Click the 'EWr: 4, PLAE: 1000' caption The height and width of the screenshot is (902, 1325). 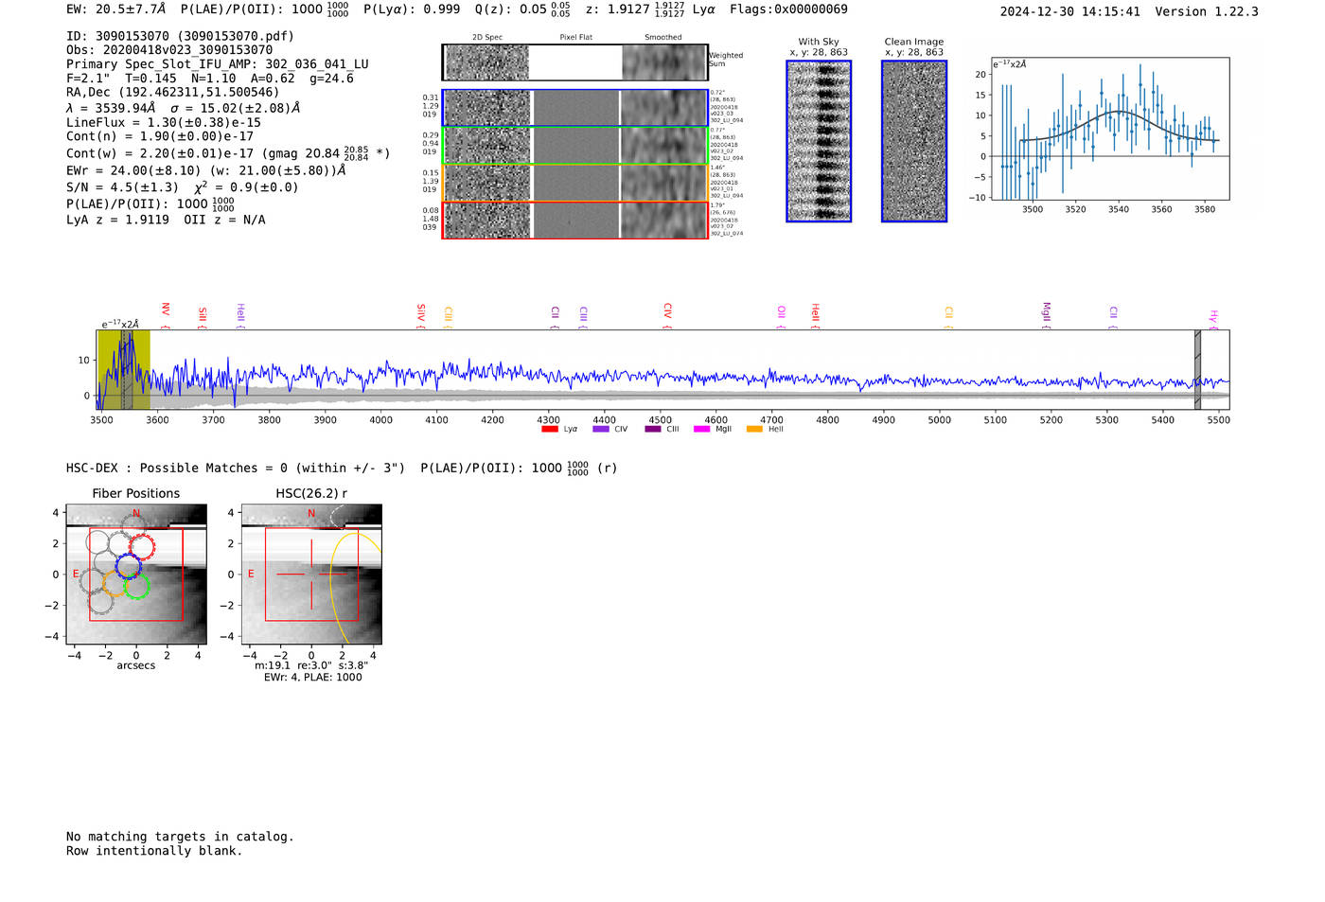pos(312,678)
